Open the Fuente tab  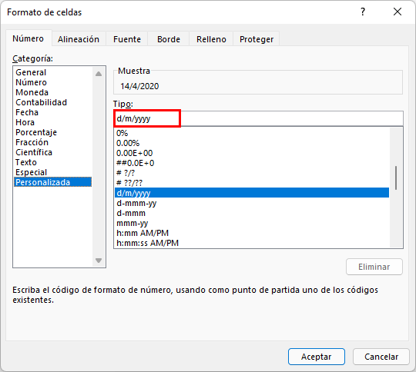coord(127,39)
